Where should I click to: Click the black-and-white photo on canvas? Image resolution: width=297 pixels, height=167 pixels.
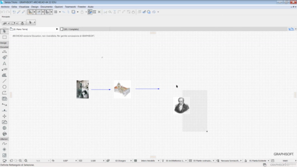83,90
